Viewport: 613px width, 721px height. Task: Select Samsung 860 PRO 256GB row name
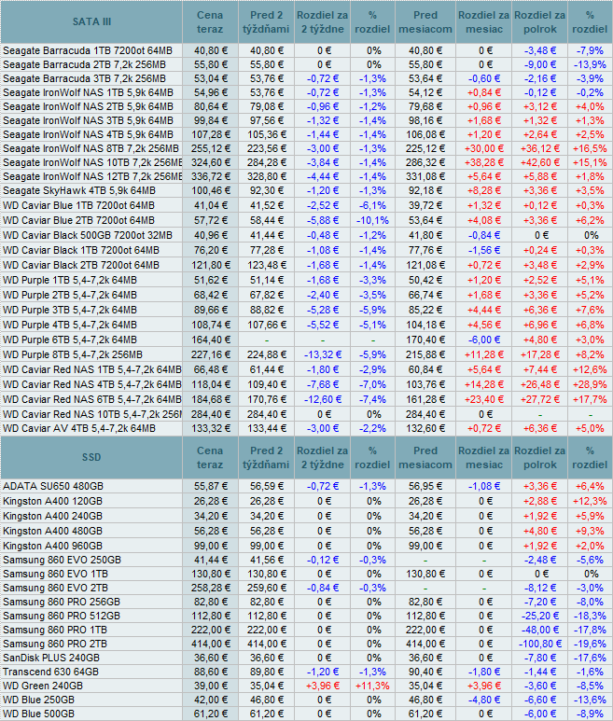point(62,602)
